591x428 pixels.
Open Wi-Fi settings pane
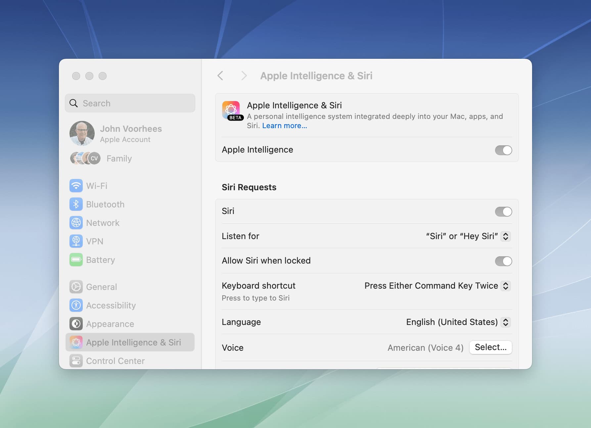click(130, 186)
